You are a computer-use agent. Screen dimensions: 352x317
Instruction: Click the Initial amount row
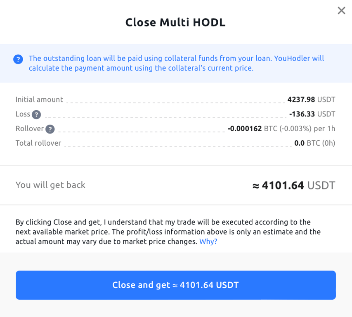pyautogui.click(x=39, y=99)
